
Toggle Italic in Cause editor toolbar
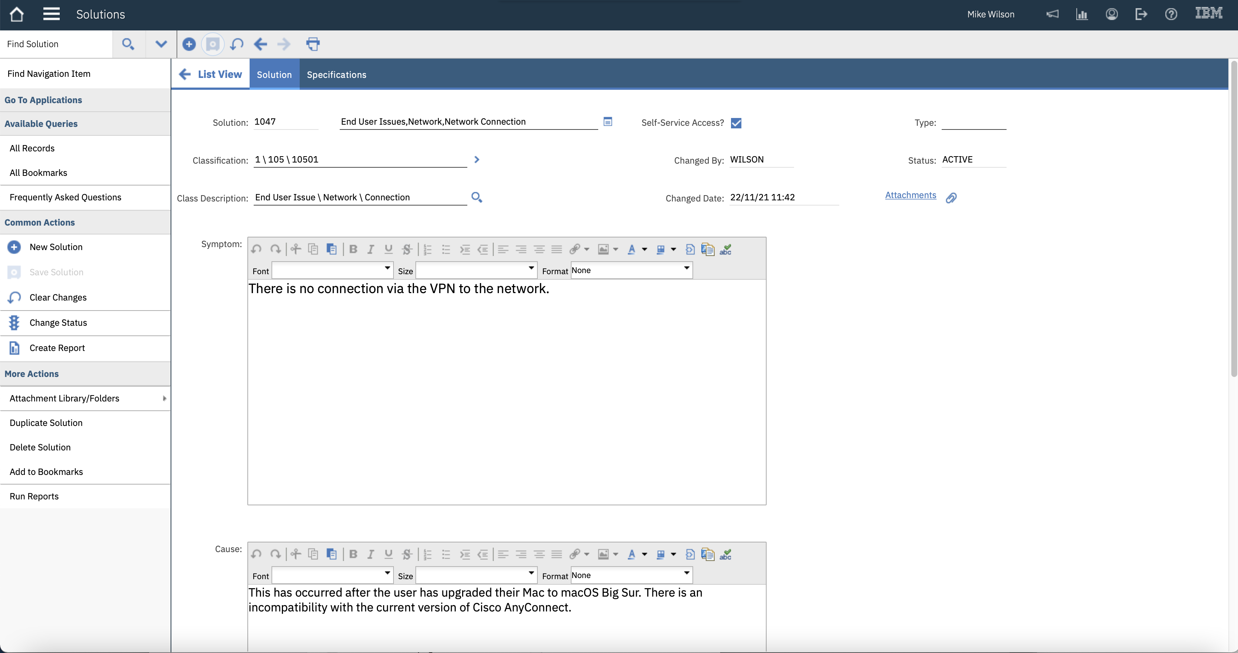371,554
